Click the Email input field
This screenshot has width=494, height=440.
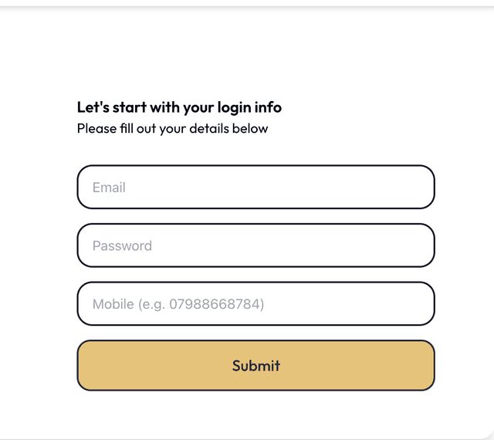tap(255, 187)
